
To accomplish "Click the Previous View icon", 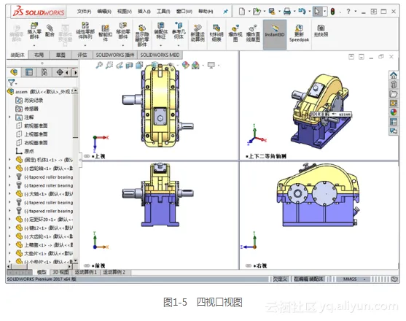I will click(x=120, y=65).
